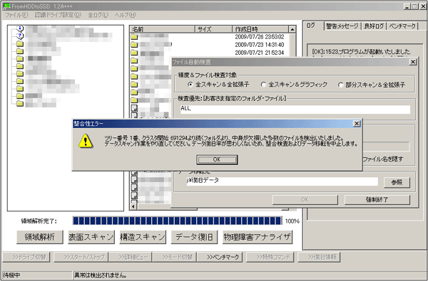This screenshot has height=281, width=428.
Task: Click folder icon of the 2009/07/21 21:52:34 row
Action: coord(134,52)
